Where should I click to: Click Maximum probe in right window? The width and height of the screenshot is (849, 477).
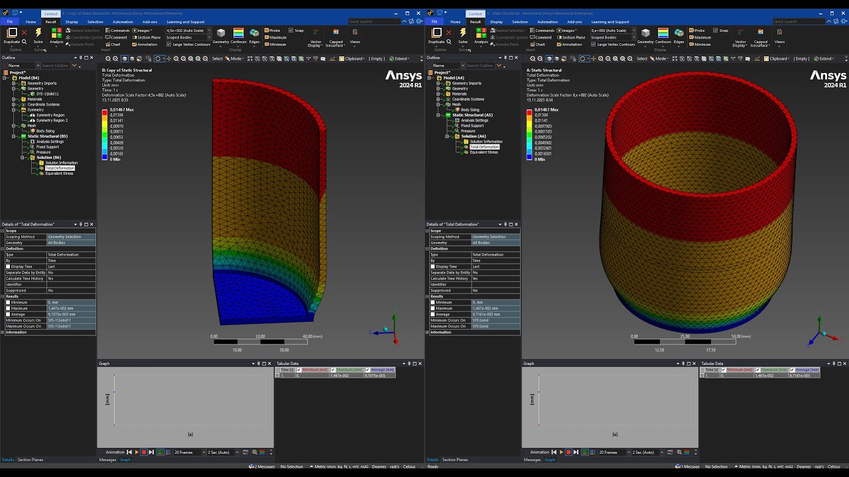(x=700, y=37)
